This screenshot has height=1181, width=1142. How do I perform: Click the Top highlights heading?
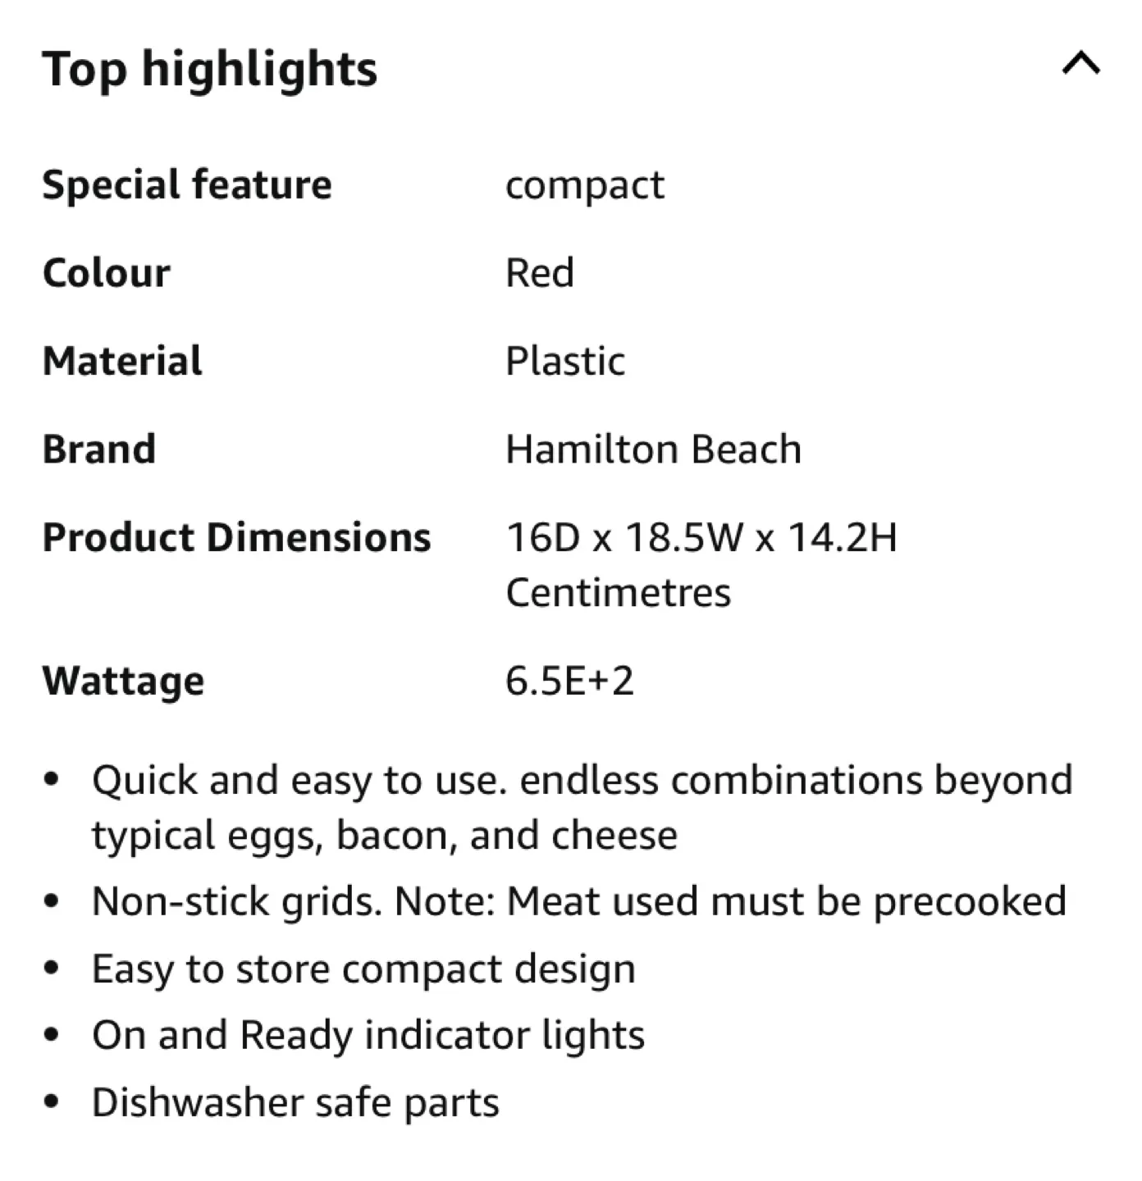coord(210,69)
